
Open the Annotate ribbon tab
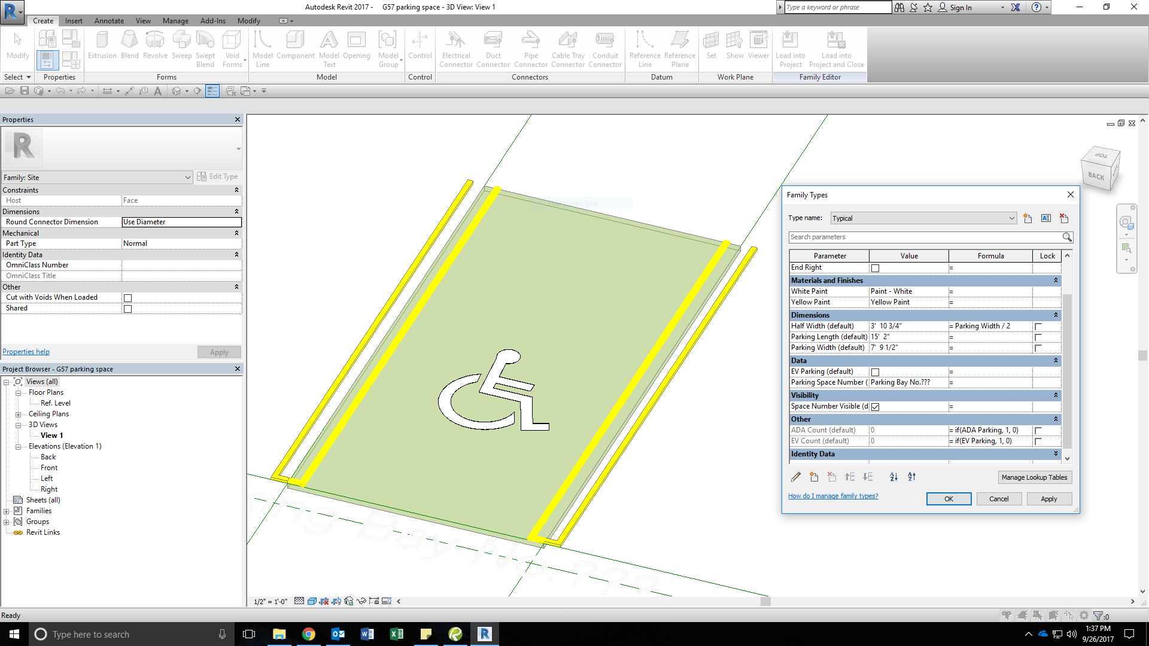click(109, 21)
